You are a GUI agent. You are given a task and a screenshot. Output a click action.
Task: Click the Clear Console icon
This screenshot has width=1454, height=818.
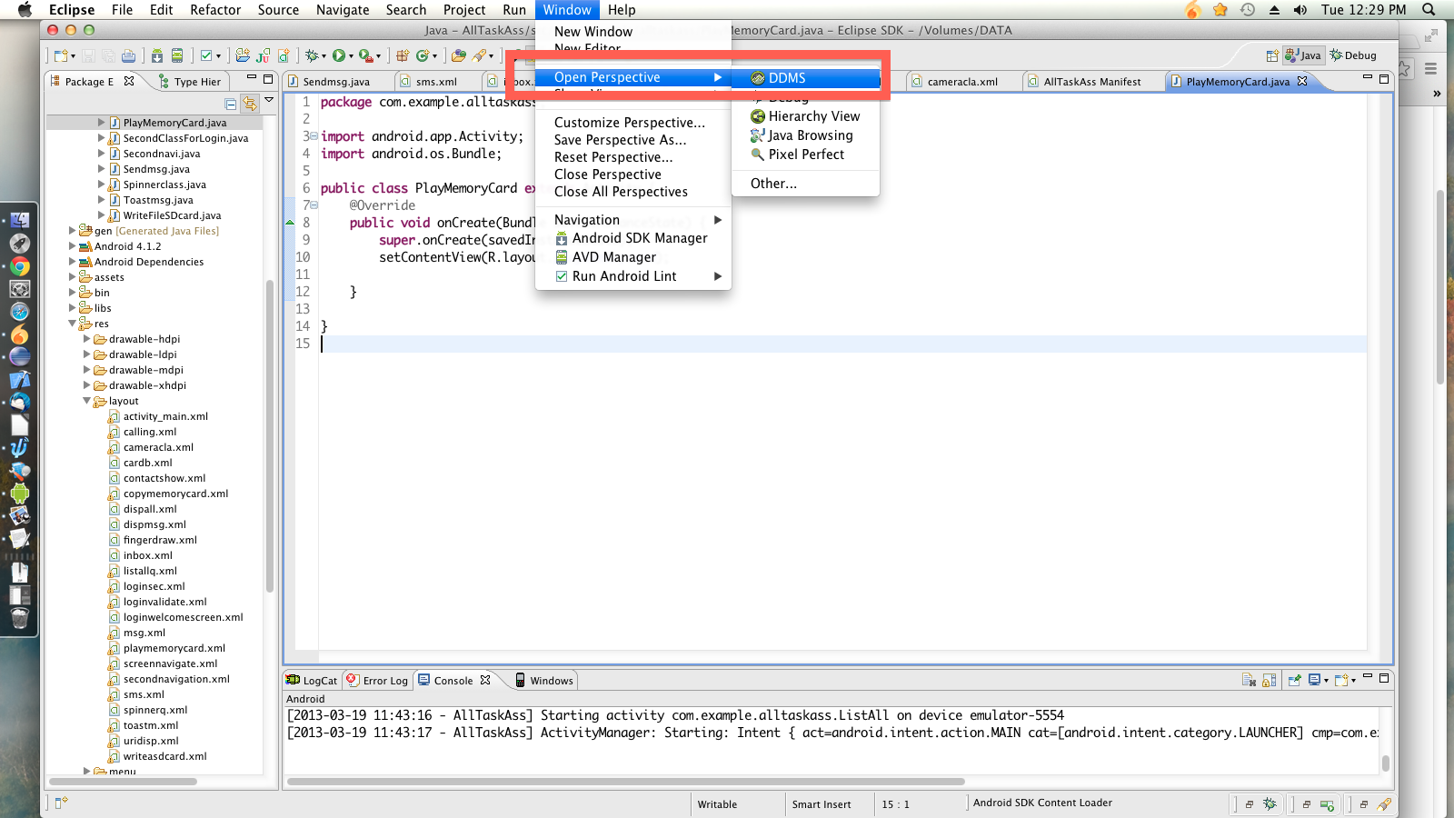1249,680
